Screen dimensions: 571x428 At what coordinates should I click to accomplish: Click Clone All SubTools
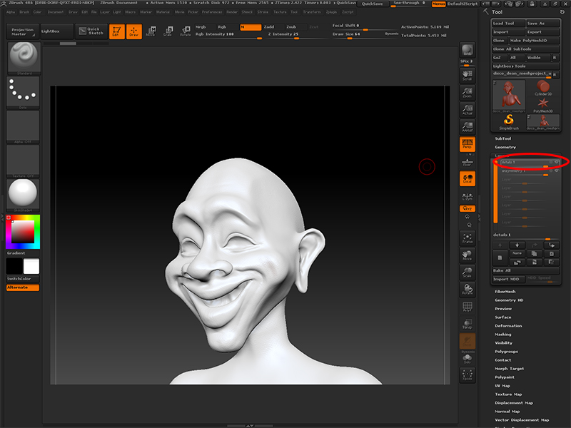point(525,49)
